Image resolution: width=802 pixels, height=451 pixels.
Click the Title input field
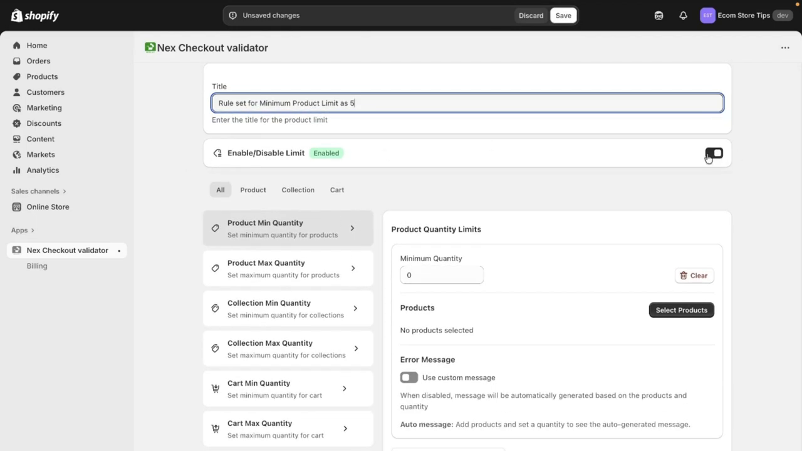467,103
